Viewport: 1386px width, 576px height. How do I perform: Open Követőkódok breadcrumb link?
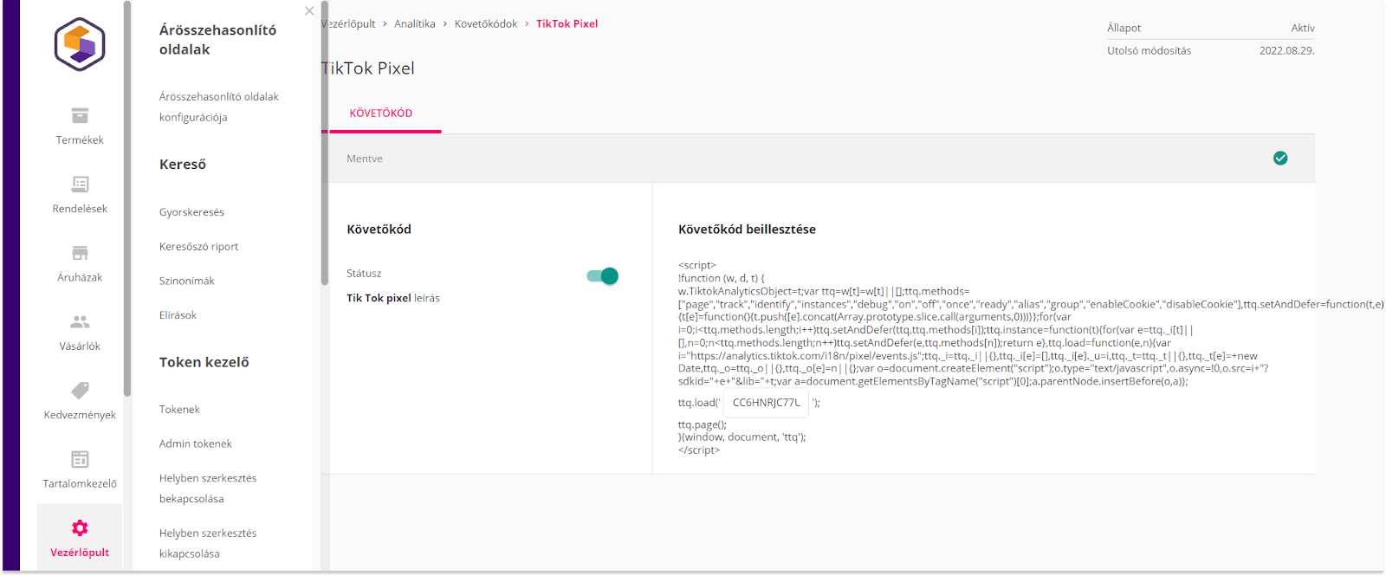pos(486,24)
